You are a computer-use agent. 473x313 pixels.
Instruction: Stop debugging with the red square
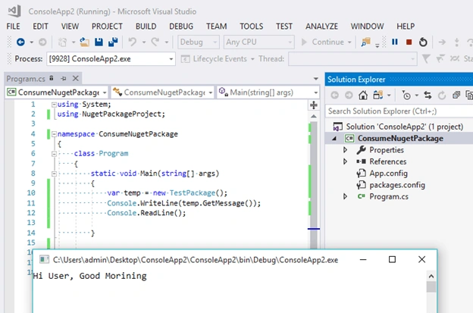[x=409, y=42]
